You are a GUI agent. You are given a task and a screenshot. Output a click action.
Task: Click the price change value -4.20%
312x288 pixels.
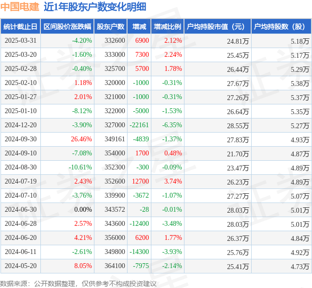pyautogui.click(x=82, y=40)
